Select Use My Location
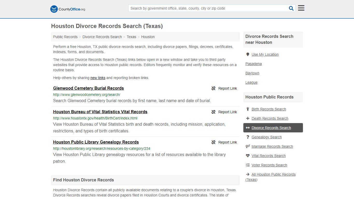Screen dimensions: 354x199 click(x=265, y=54)
